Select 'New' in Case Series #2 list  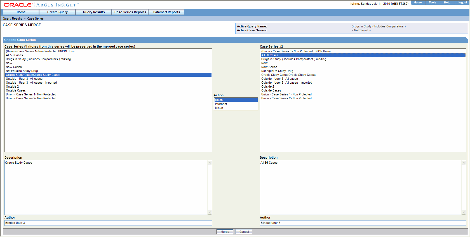point(363,63)
